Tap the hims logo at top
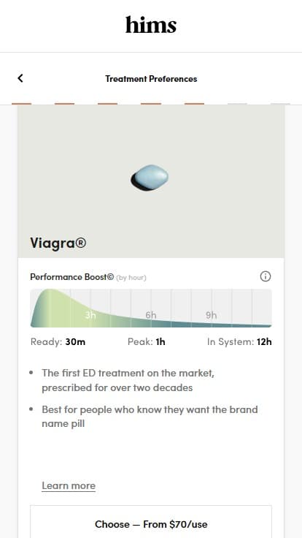This screenshot has height=538, width=302. point(151,25)
